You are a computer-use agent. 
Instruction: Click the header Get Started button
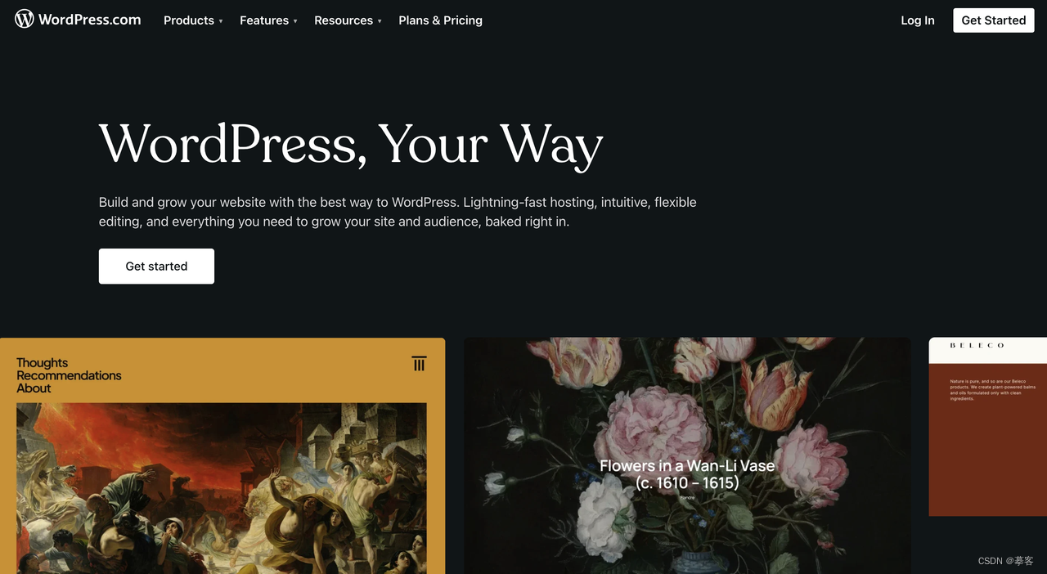click(993, 20)
